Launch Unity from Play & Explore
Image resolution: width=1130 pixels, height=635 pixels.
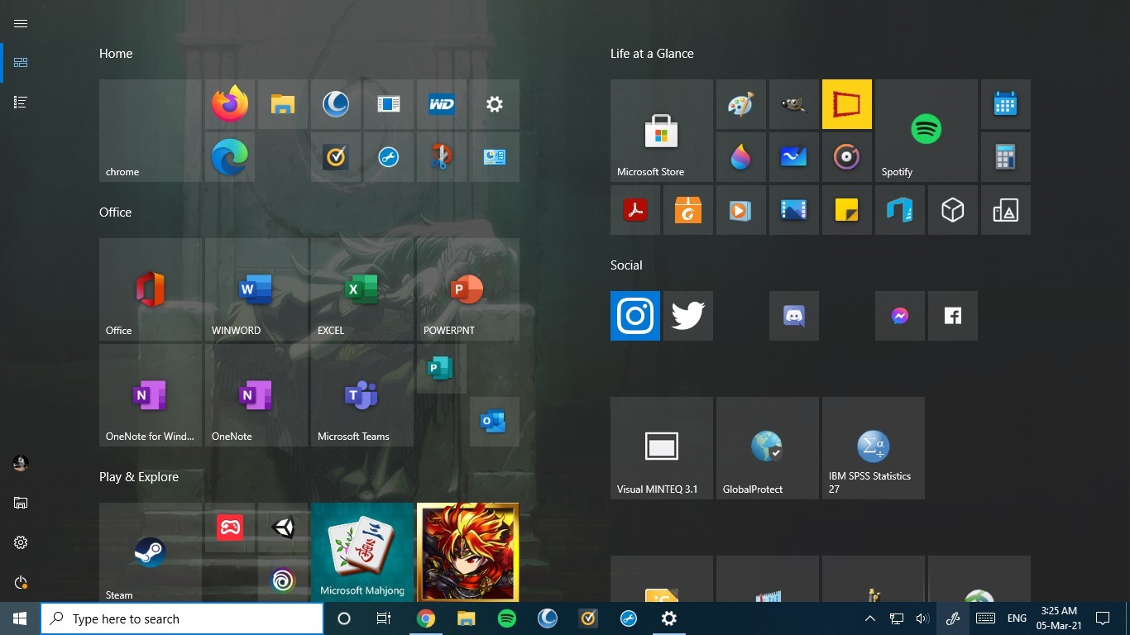[x=283, y=528]
